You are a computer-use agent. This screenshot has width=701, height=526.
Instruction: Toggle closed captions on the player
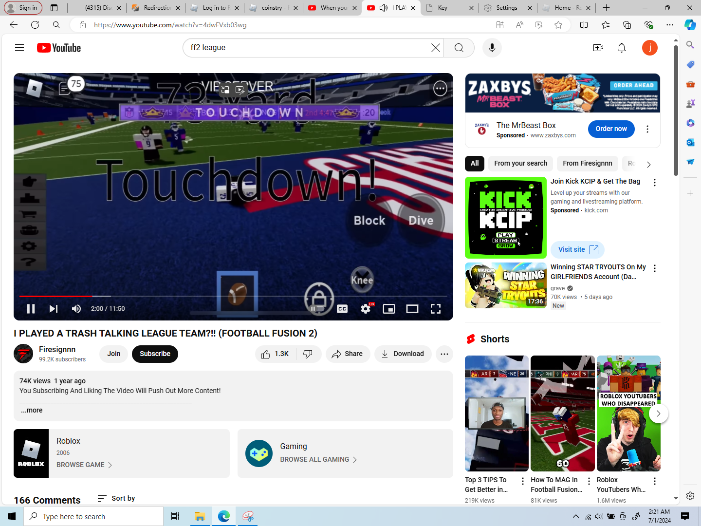click(x=342, y=309)
